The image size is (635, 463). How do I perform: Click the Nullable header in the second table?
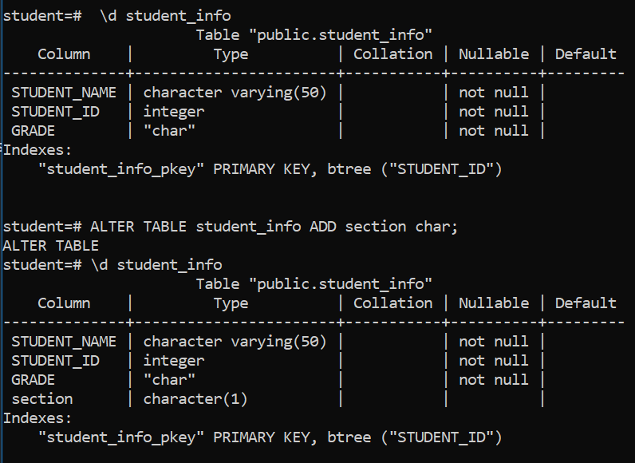pos(493,303)
